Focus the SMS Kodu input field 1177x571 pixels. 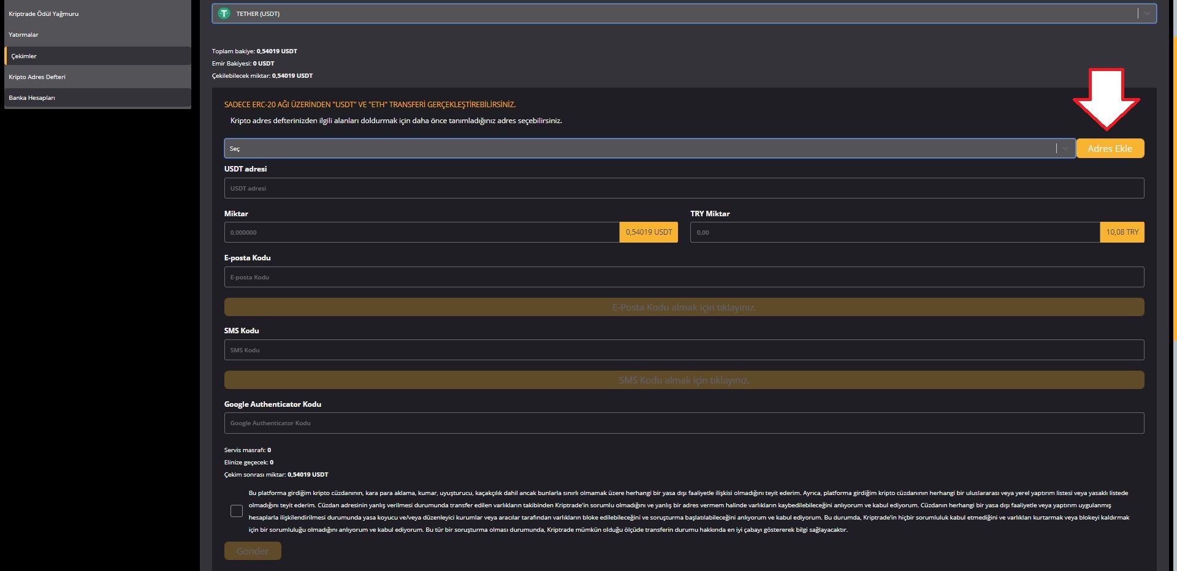[684, 350]
